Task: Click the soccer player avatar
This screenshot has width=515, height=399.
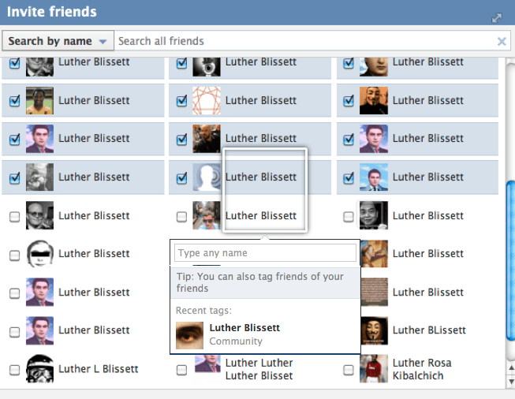Action: [39, 101]
